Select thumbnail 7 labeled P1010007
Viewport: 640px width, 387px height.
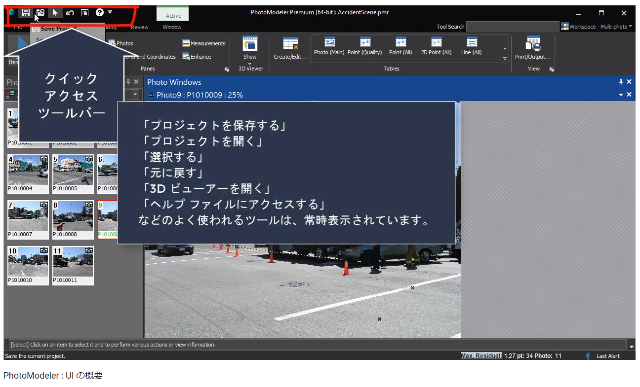point(28,220)
